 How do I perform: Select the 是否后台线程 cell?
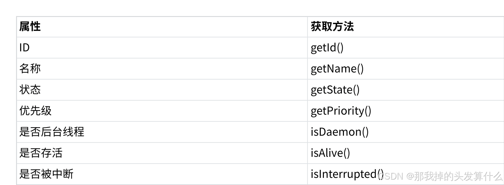pyautogui.click(x=162, y=132)
